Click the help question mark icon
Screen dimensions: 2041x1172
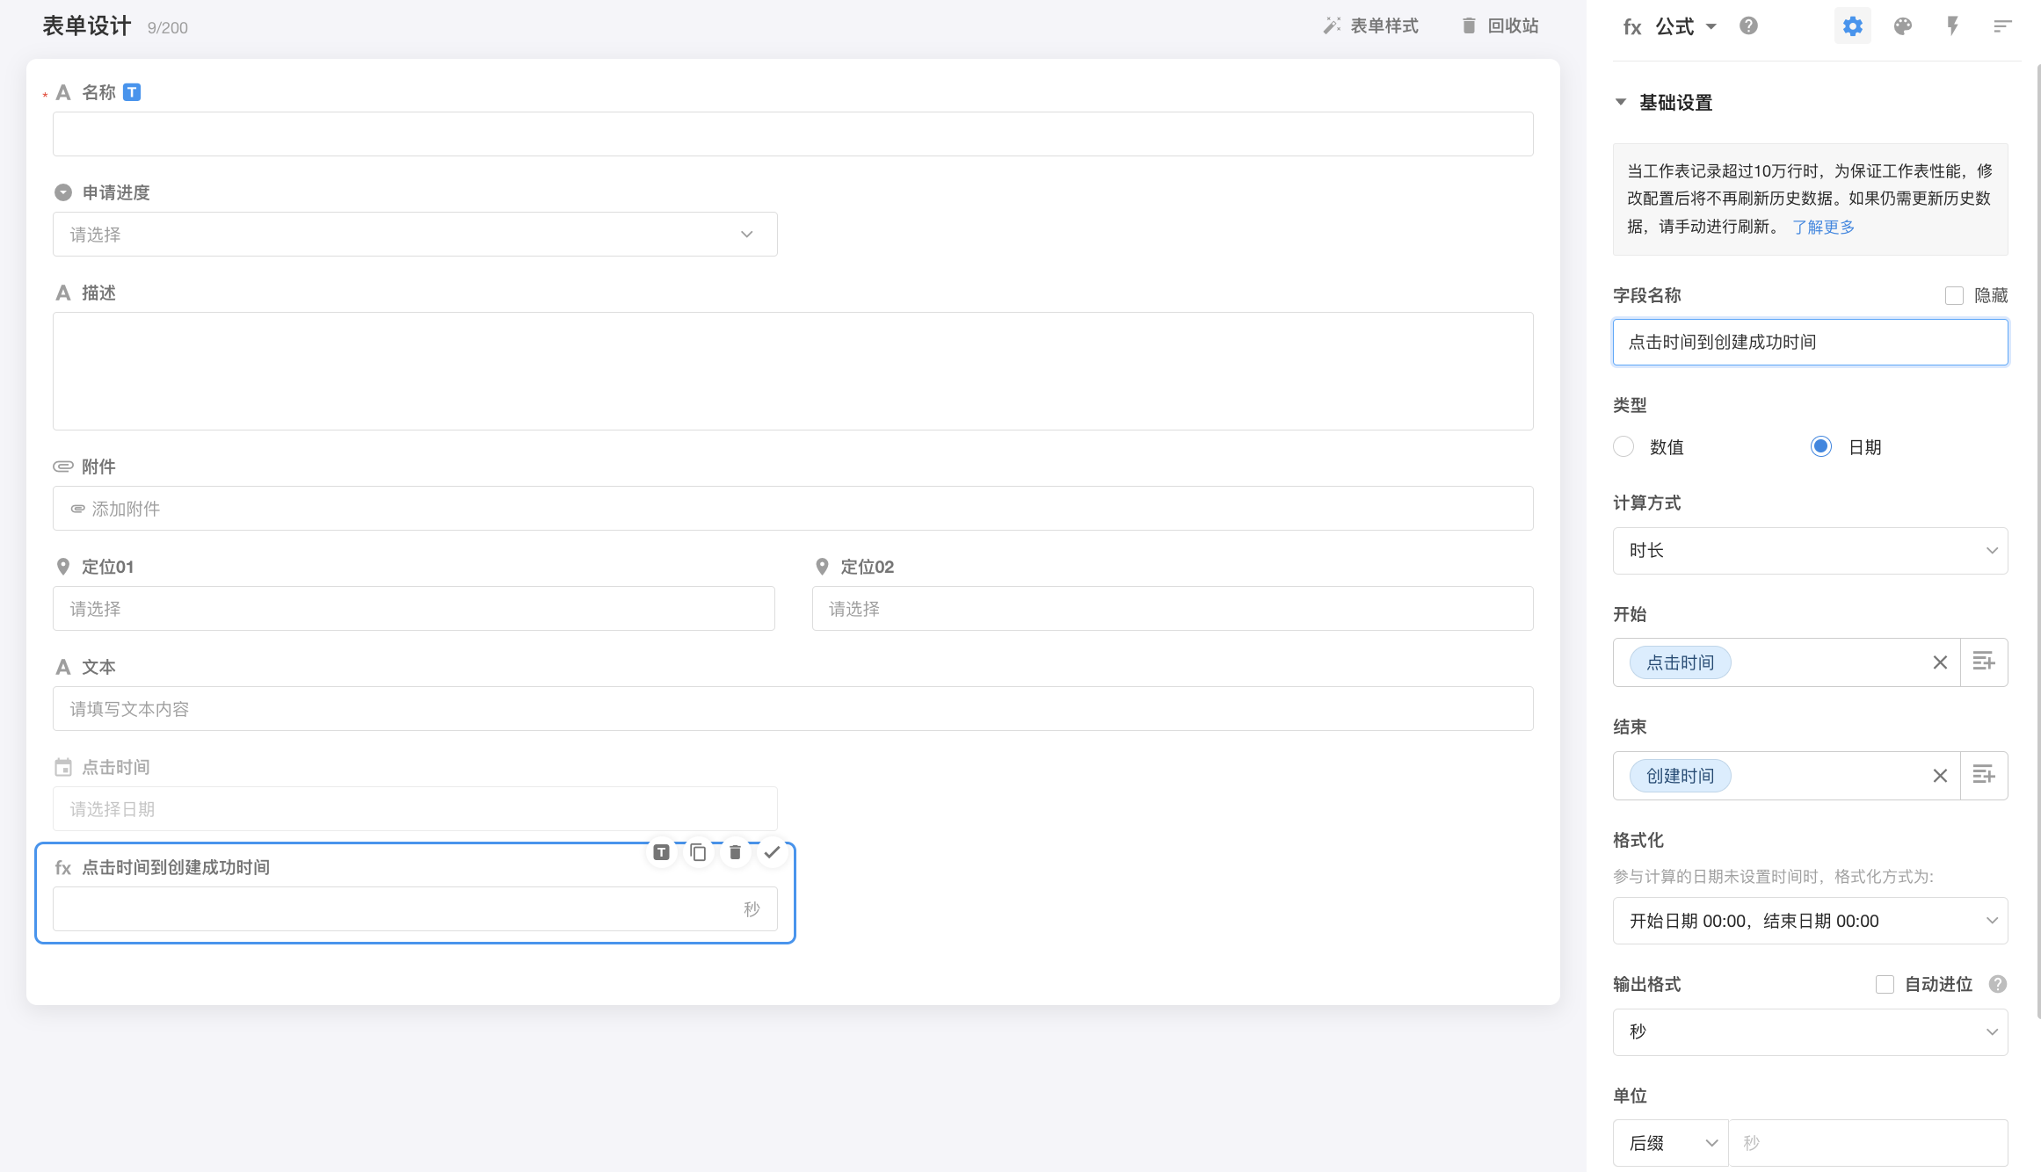[x=1748, y=26]
